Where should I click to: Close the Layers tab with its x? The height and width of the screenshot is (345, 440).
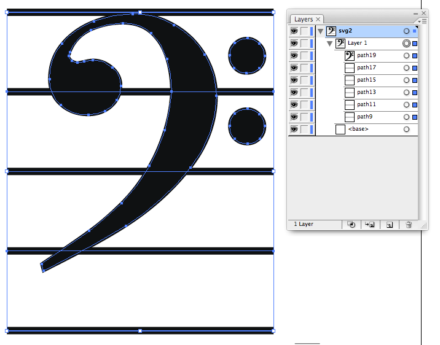pos(318,20)
